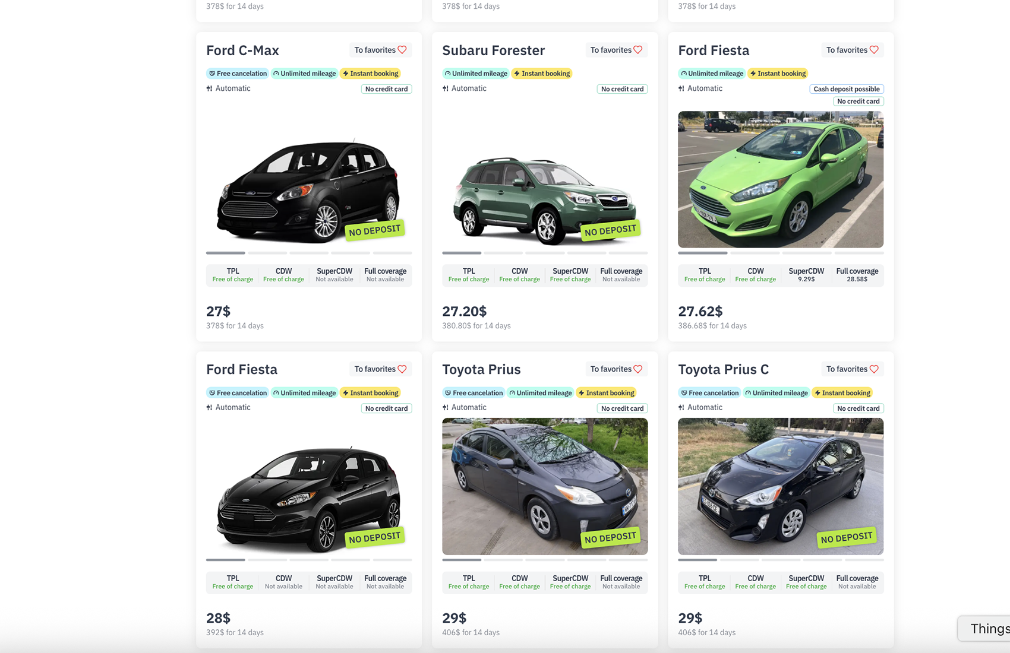Click Automatic transmission icon on Toyota Prius
Screen dimensions: 1010x653
click(x=446, y=408)
